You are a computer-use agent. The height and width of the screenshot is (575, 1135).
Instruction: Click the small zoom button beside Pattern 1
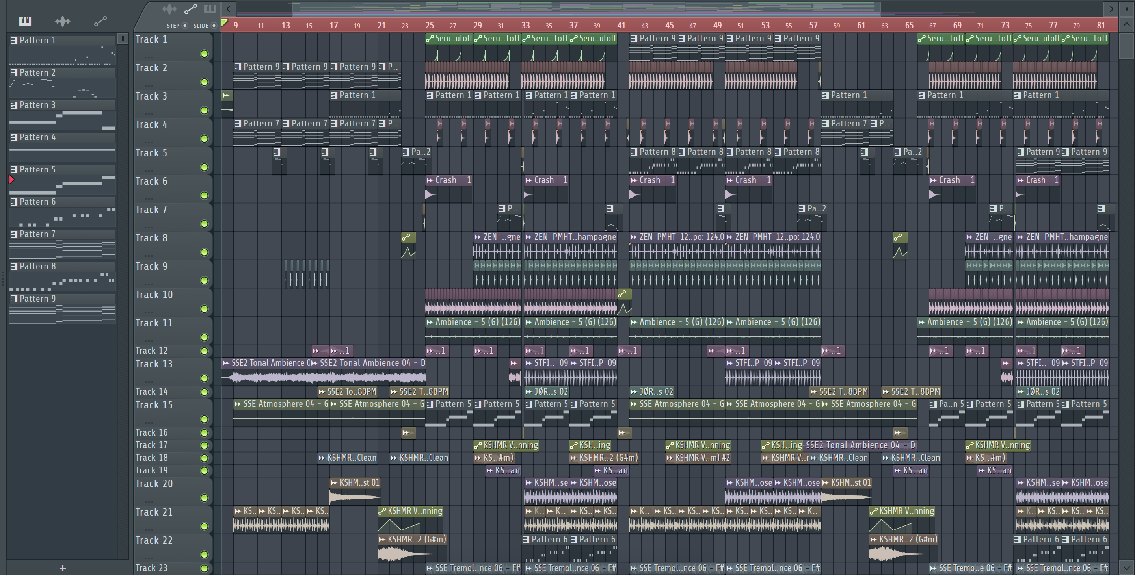[123, 39]
